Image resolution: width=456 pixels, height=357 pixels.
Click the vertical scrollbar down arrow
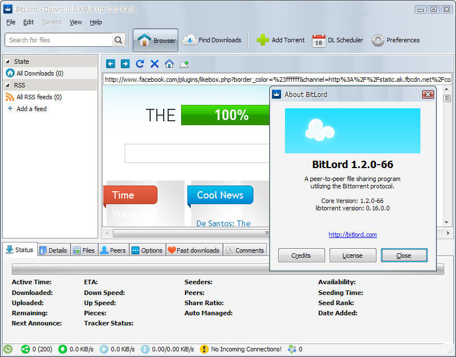click(447, 223)
